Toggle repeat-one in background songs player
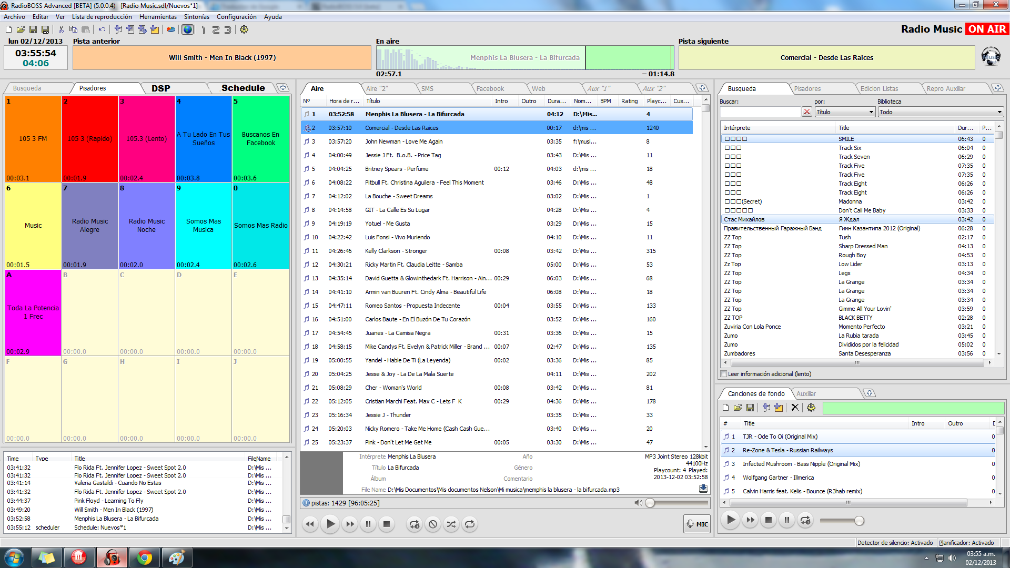 [805, 520]
